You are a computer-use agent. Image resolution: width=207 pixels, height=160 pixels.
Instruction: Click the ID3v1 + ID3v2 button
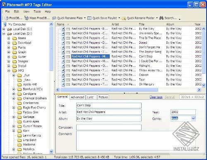[x=192, y=97]
